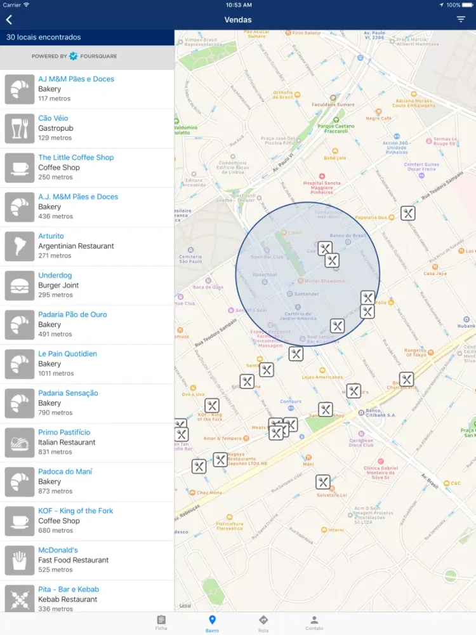Tap Hospital Sancta Maggiore map marker

322,176
